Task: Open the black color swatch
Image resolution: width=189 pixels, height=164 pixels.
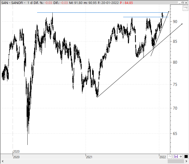Action: 186,157
